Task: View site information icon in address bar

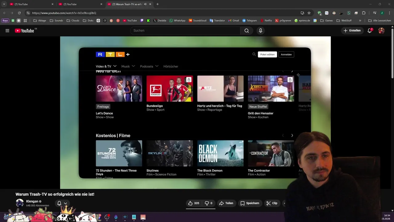Action: point(28,13)
